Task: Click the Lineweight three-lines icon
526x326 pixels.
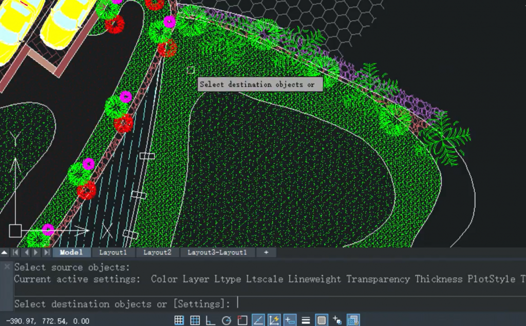Action: 306,320
